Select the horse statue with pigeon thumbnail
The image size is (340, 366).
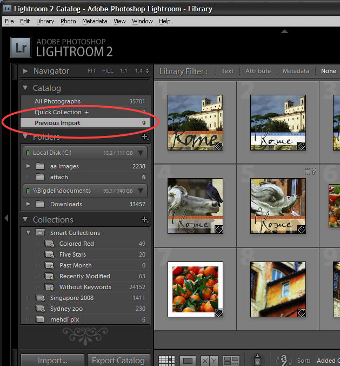195,206
